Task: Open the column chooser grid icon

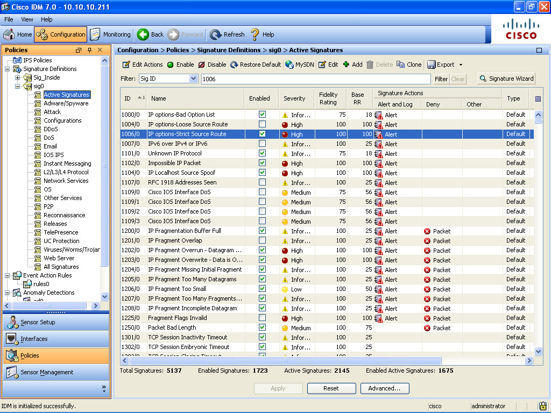Action: [x=538, y=99]
